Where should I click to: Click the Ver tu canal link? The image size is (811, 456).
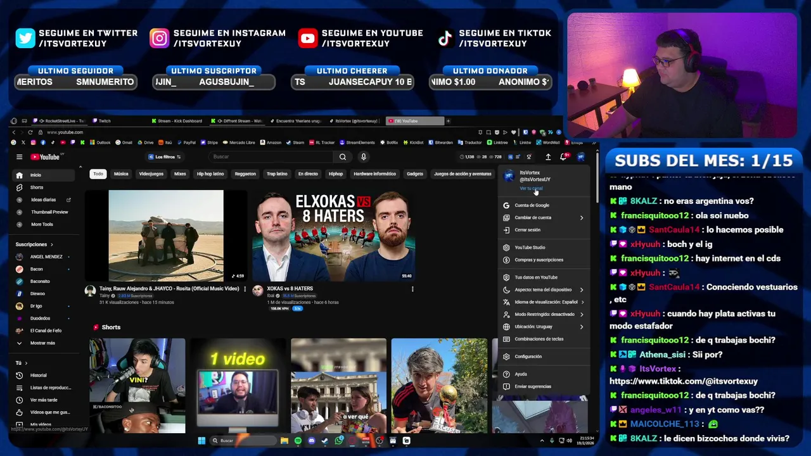[531, 189]
